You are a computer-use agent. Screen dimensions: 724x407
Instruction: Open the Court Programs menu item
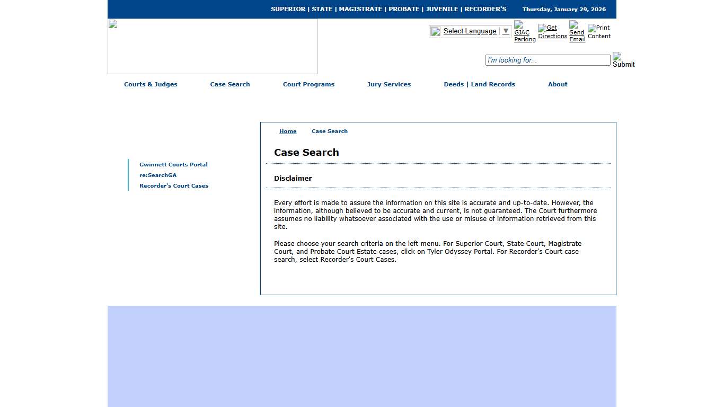(308, 84)
